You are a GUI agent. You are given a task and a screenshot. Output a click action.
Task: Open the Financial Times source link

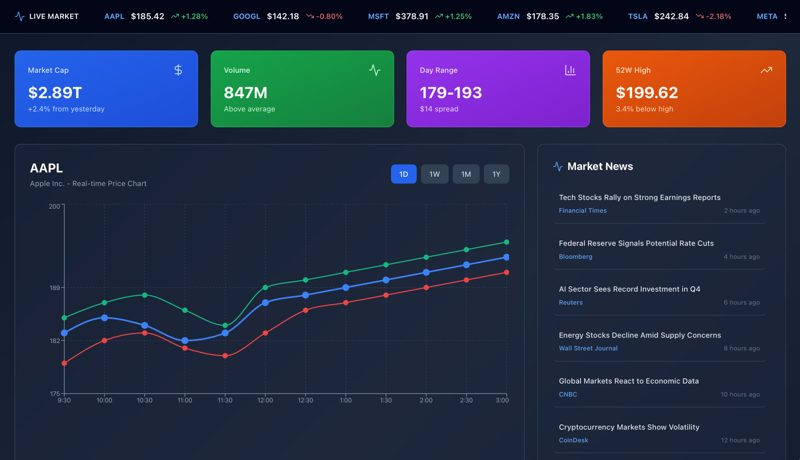(x=582, y=210)
